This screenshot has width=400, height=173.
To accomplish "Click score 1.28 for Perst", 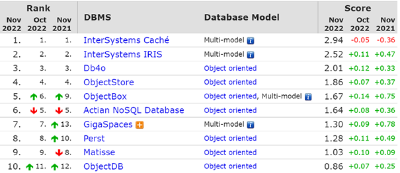I will coord(334,138).
